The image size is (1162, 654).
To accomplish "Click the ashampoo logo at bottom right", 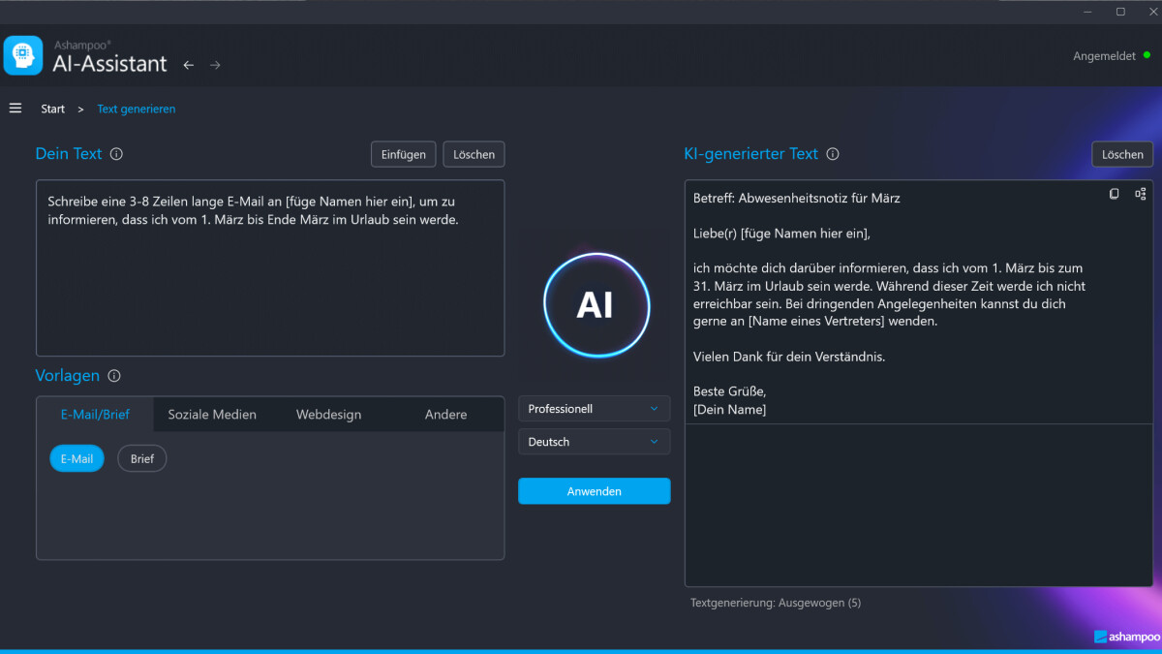I will pyautogui.click(x=1125, y=637).
